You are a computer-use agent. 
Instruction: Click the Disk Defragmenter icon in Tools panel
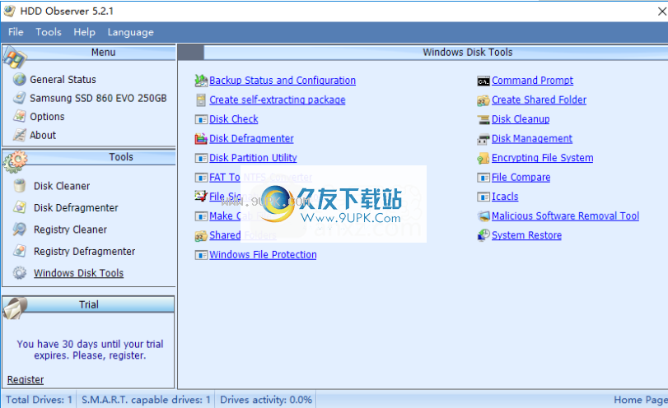click(20, 207)
